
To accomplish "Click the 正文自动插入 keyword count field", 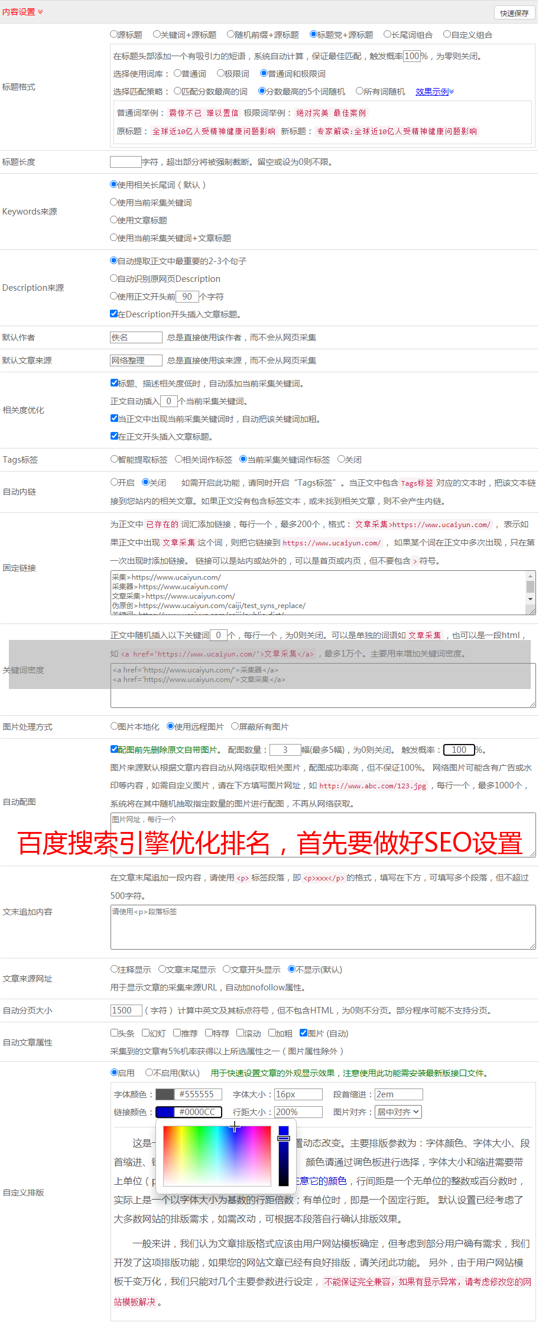I will [169, 401].
